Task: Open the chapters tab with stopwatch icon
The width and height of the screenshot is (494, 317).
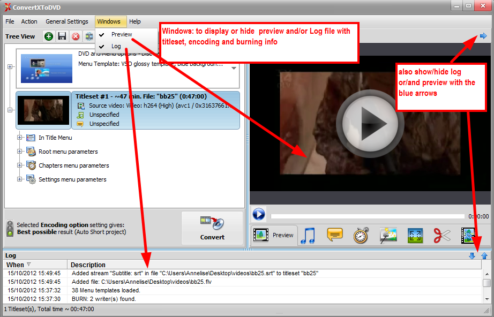Action: tap(361, 236)
